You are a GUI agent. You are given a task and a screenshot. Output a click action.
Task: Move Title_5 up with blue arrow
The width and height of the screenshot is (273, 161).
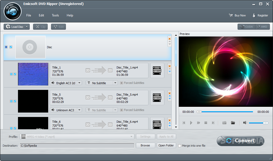pyautogui.click(x=170, y=96)
